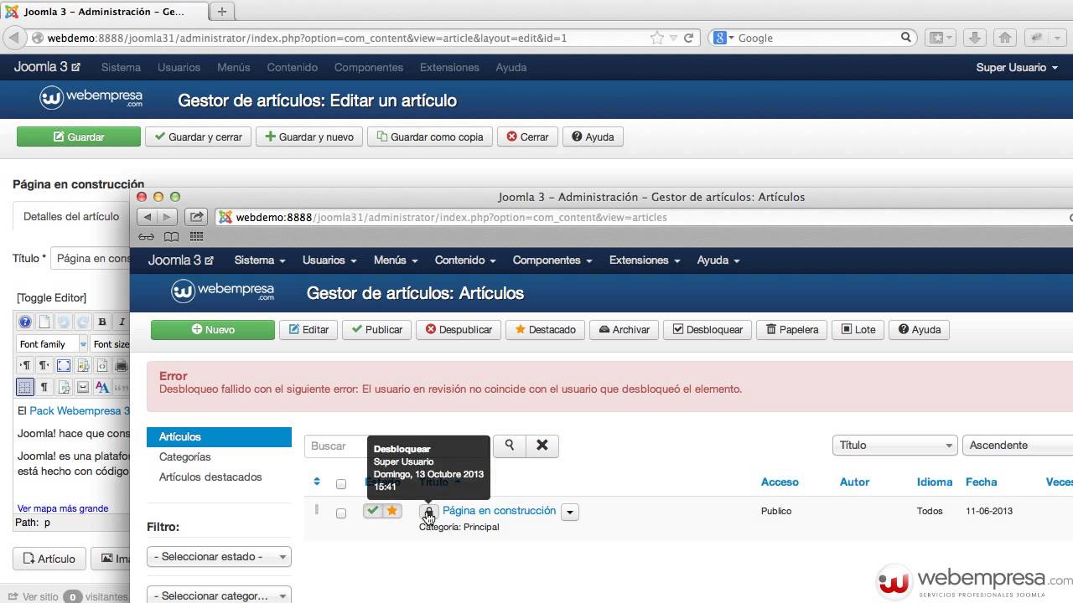This screenshot has height=603, width=1073.
Task: Click the editor help question-mark icon
Action: coord(25,322)
